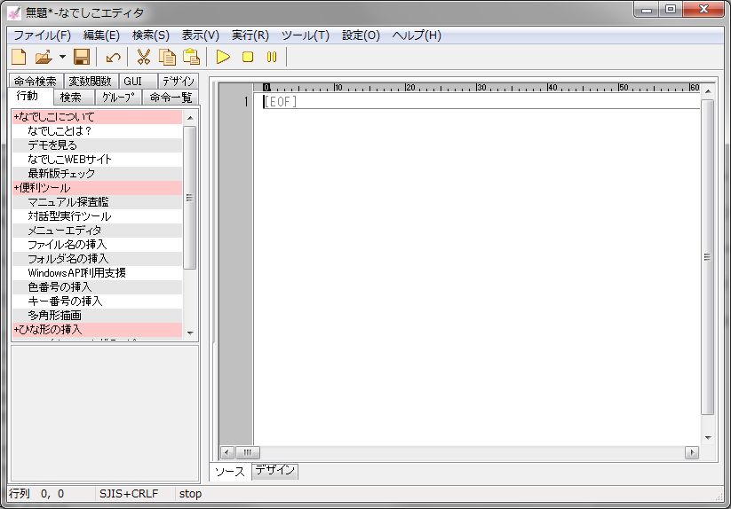Open 多角形描画 entry

[x=97, y=316]
